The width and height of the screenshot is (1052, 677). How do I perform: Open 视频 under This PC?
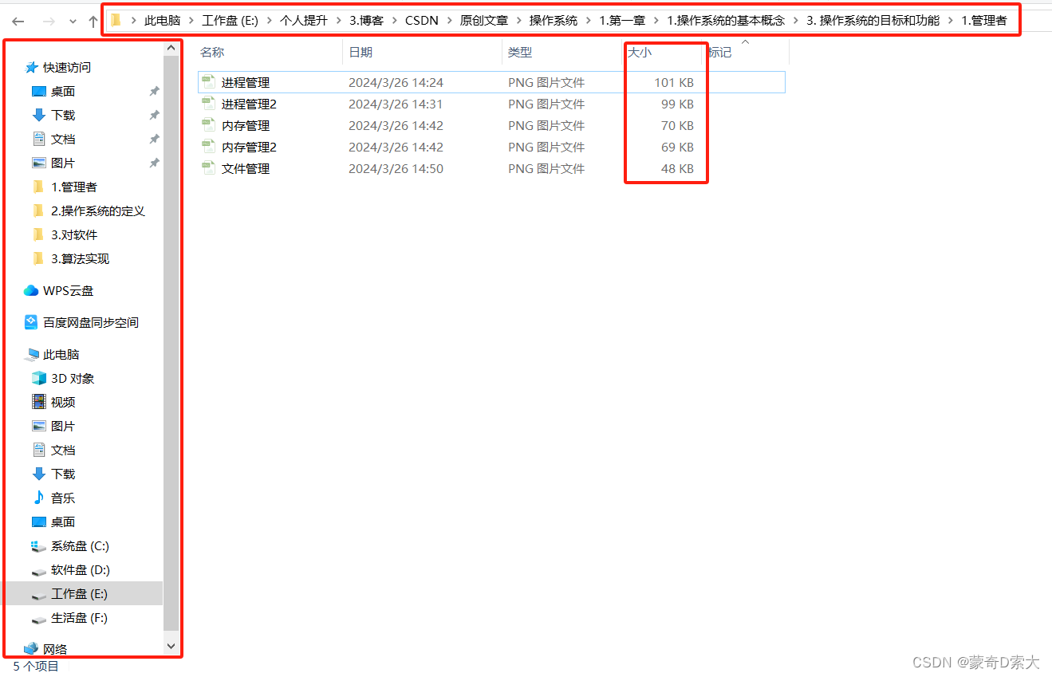tap(63, 403)
